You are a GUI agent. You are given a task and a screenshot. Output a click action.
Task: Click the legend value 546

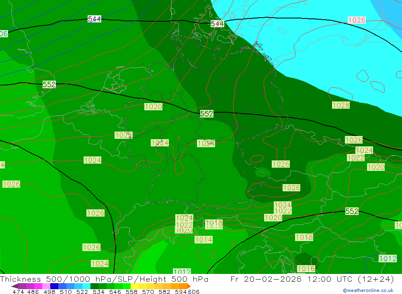[115, 292]
